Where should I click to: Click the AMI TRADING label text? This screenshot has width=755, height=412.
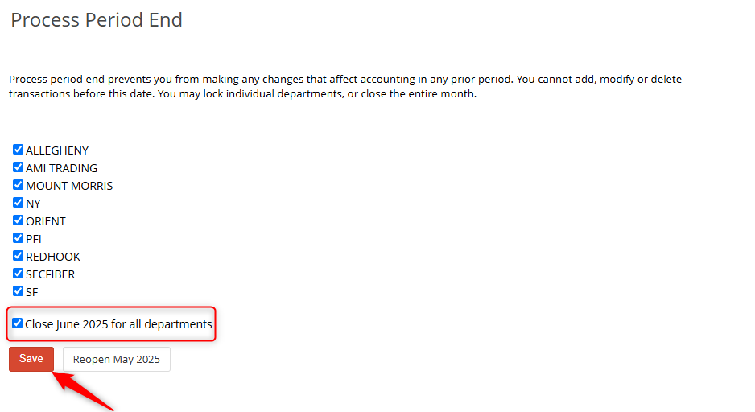(x=62, y=168)
